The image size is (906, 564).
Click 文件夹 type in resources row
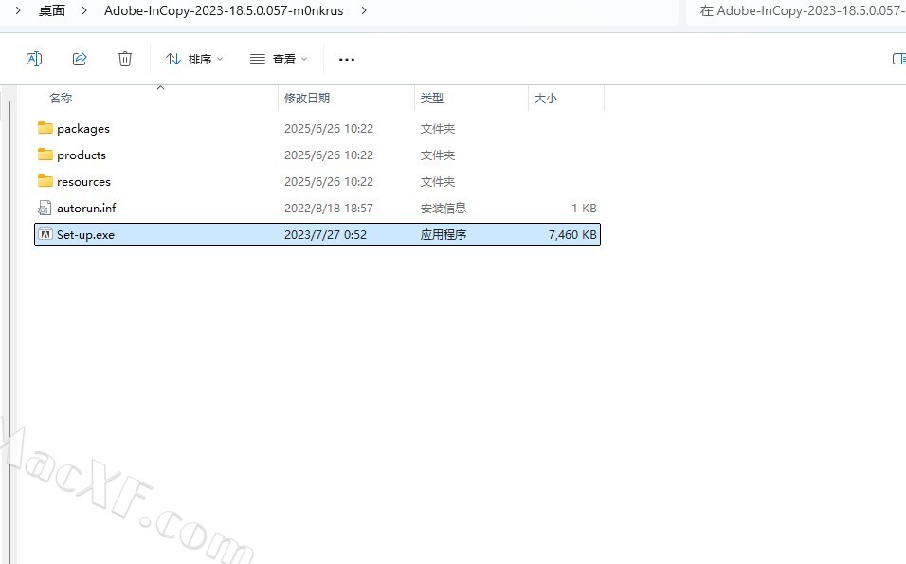438,181
